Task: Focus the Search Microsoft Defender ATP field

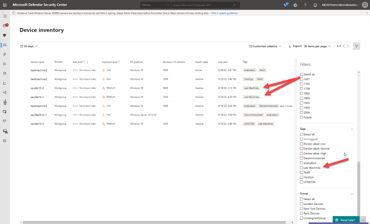Action: coord(202,5)
